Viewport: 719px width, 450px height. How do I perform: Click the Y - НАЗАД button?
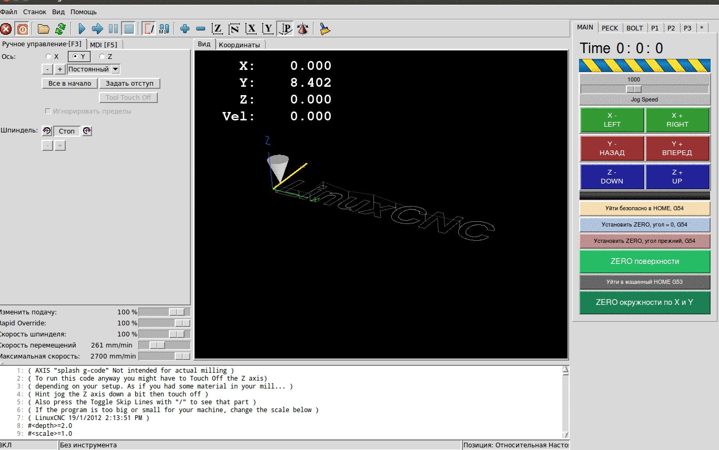(x=612, y=148)
